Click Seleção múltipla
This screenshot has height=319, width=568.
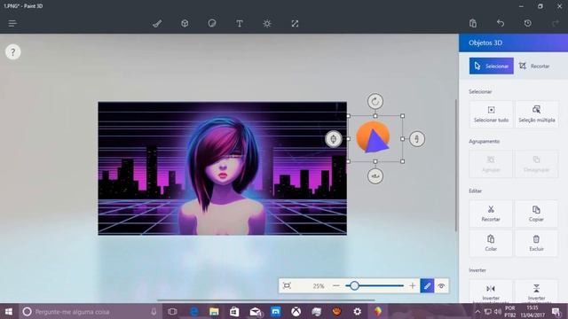536,114
